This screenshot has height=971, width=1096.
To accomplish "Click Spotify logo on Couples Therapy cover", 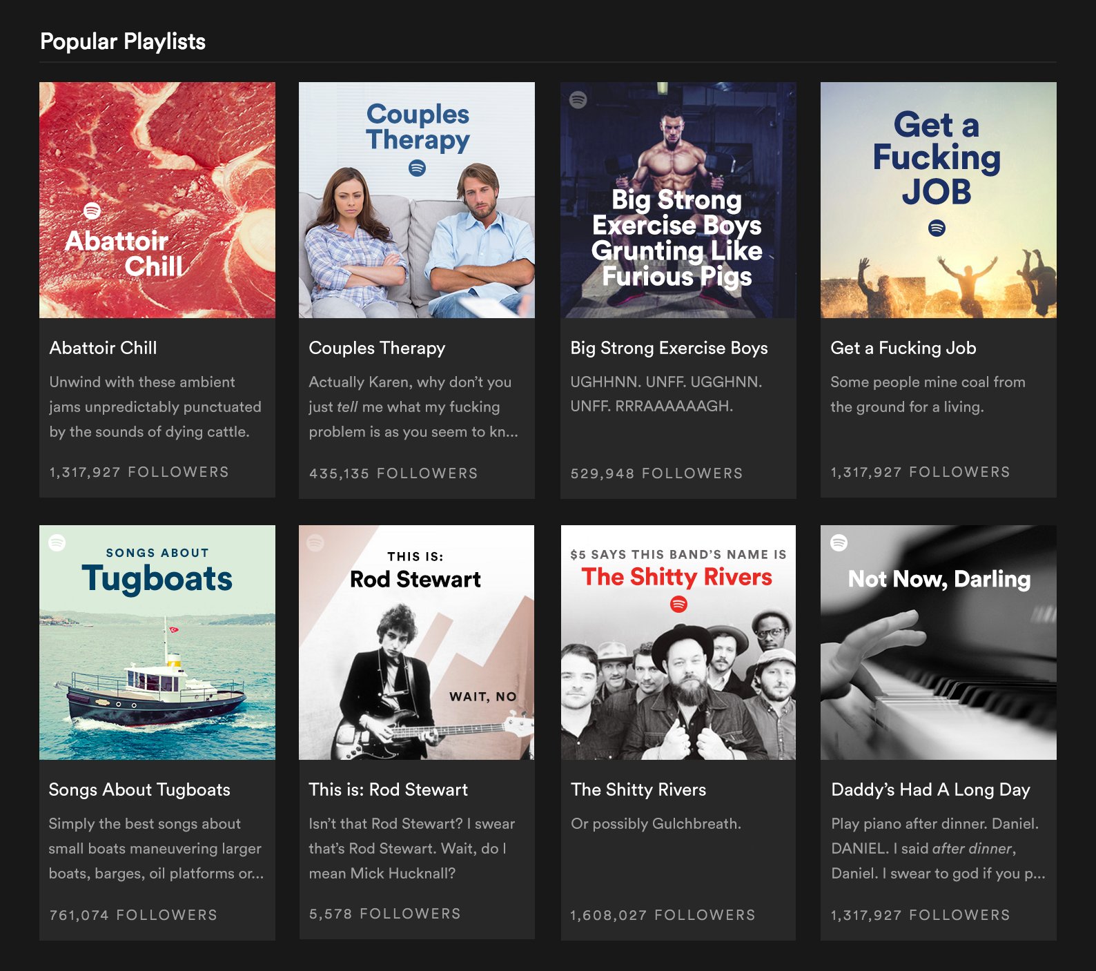I will click(x=417, y=168).
